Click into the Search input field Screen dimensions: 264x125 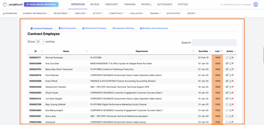coord(214,43)
